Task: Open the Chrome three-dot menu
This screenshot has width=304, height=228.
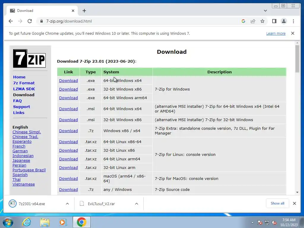Action: click(293, 21)
